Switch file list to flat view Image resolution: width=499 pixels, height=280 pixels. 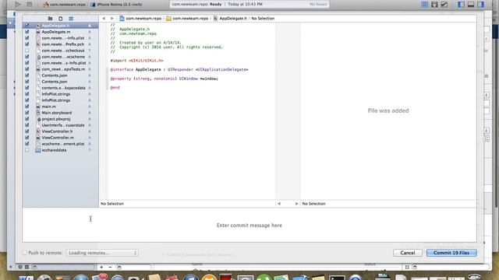[x=71, y=19]
